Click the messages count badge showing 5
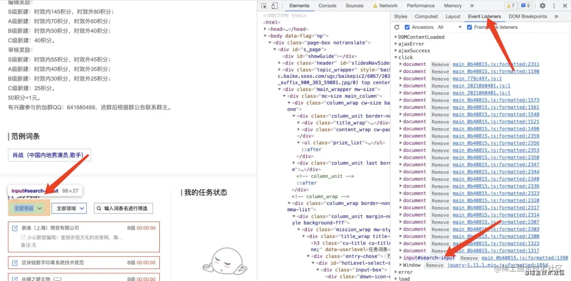 click(x=525, y=6)
